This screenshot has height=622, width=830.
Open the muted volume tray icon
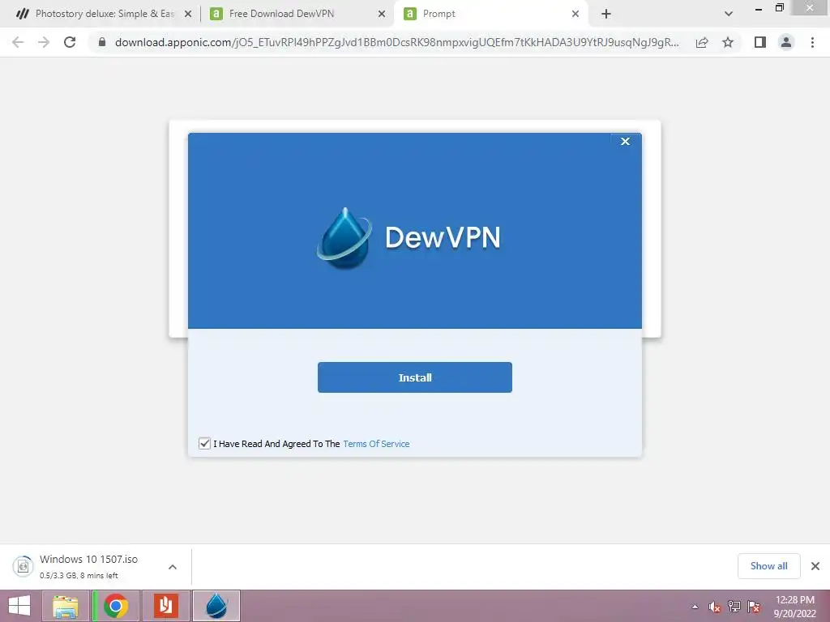[x=715, y=607]
